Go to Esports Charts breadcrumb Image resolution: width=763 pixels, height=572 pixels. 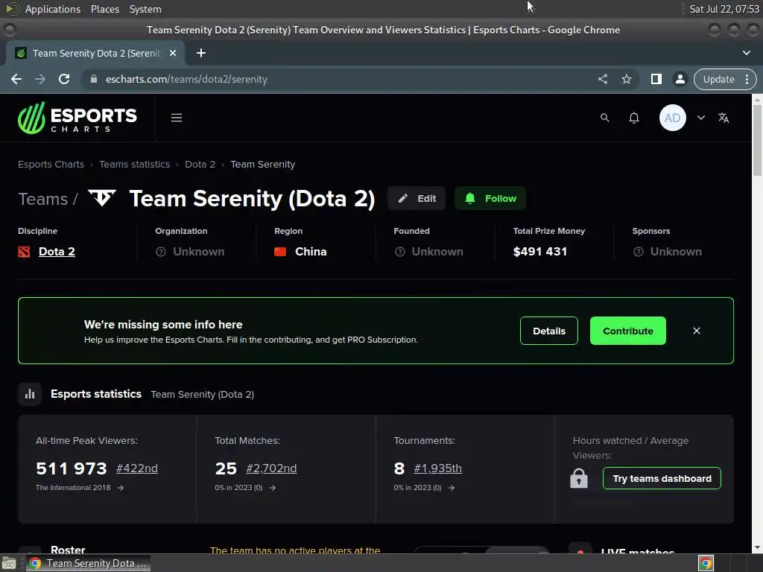[x=51, y=165]
